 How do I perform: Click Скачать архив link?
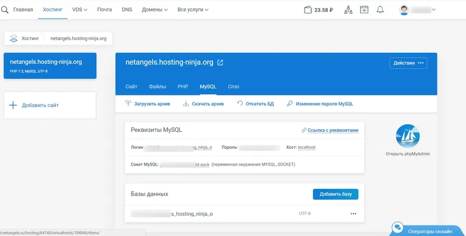208,104
